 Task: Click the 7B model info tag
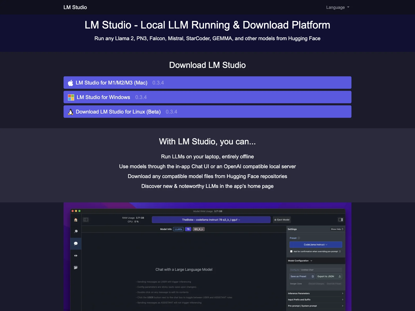188,229
